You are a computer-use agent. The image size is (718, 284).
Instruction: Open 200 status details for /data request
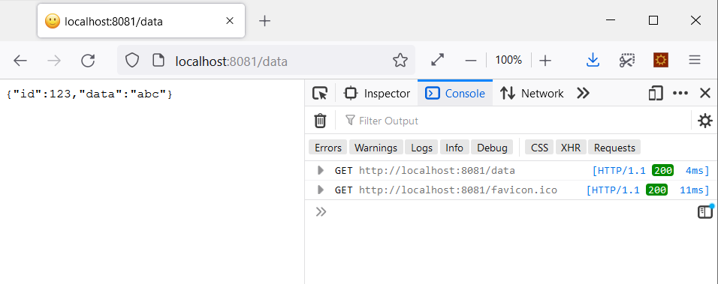[662, 171]
